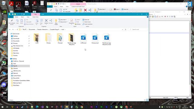The height and width of the screenshot is (109, 194).
Task: Click the Windows Start button
Action: coord(2,107)
